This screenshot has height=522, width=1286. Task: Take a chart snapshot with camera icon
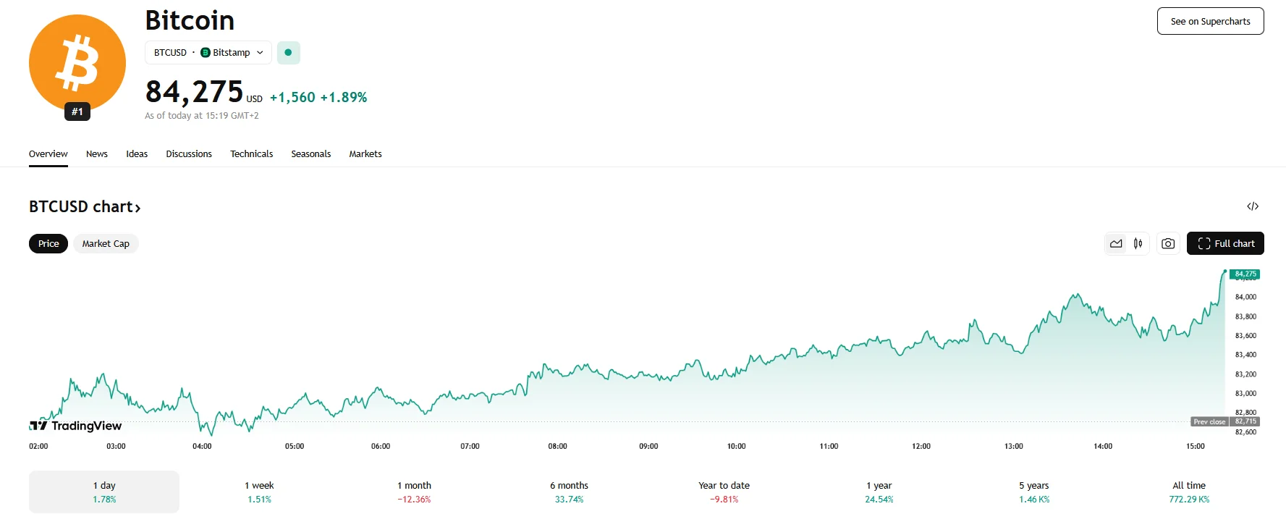[x=1168, y=244]
